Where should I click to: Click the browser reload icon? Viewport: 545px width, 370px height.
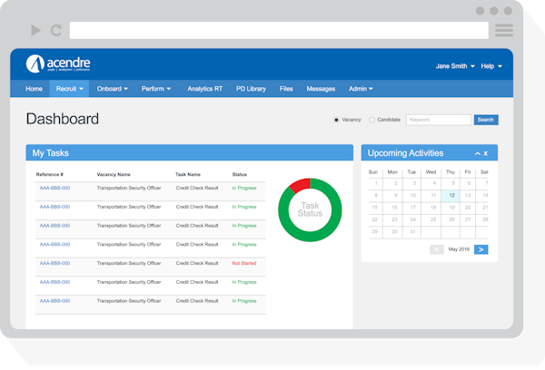pyautogui.click(x=56, y=30)
